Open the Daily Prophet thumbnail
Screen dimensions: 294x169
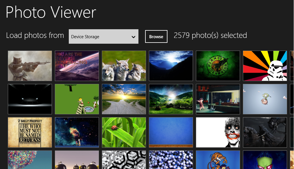coord(30,132)
